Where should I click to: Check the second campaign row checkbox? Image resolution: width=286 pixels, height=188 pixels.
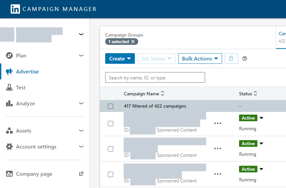111,149
